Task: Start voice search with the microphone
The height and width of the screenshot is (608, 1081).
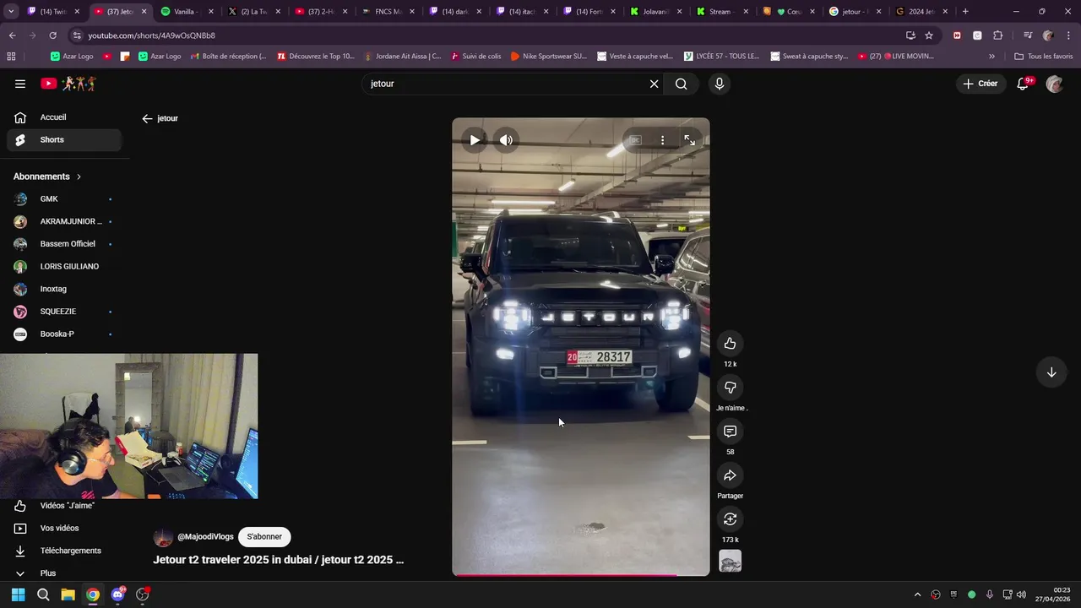Action: coord(720,84)
